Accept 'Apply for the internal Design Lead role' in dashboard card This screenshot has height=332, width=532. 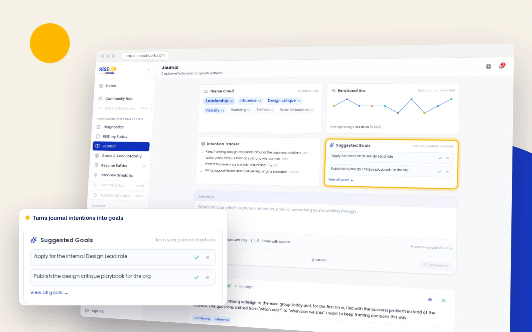pyautogui.click(x=440, y=158)
